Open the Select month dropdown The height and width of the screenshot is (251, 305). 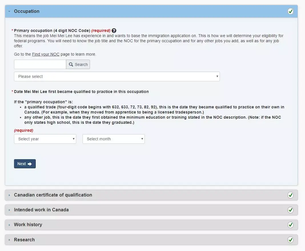pos(113,139)
